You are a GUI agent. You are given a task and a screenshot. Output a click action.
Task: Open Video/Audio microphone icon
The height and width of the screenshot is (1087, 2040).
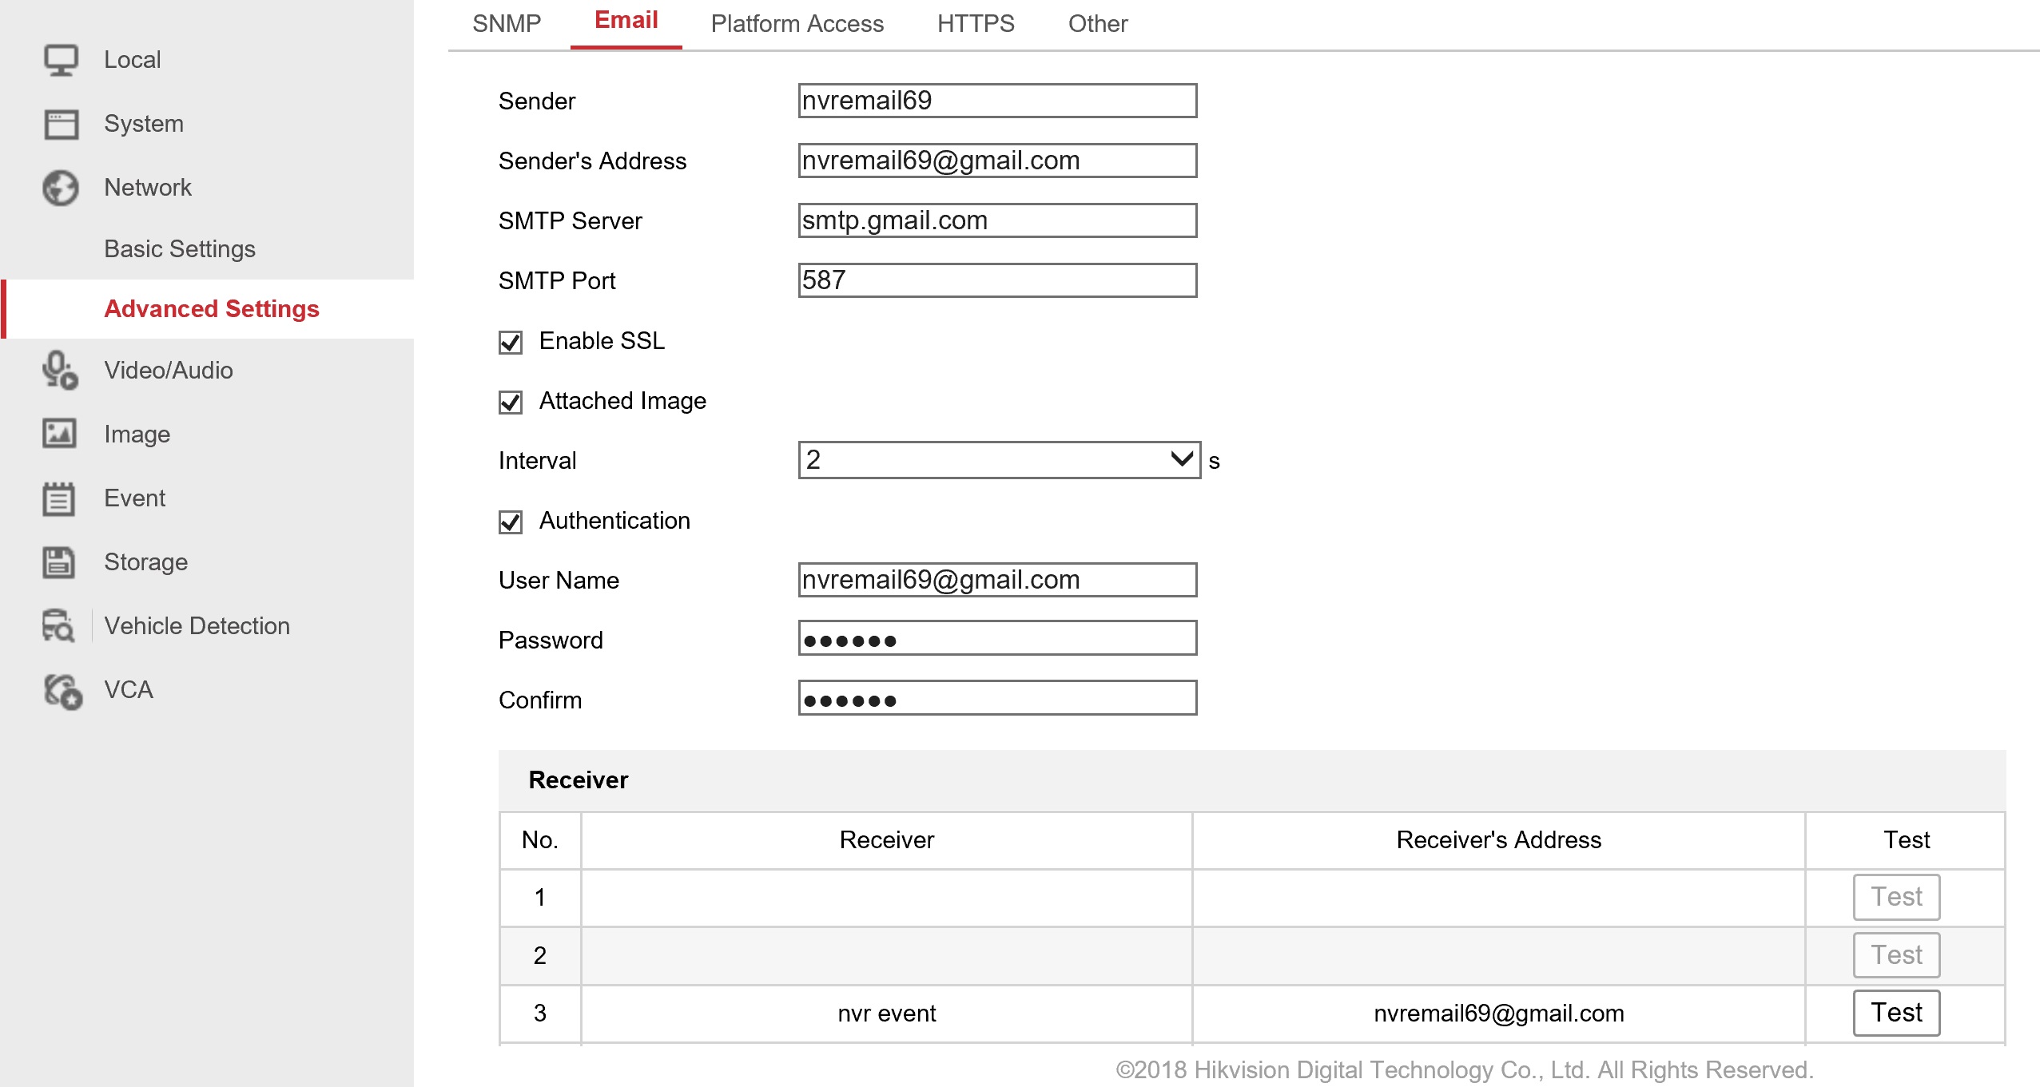61,371
